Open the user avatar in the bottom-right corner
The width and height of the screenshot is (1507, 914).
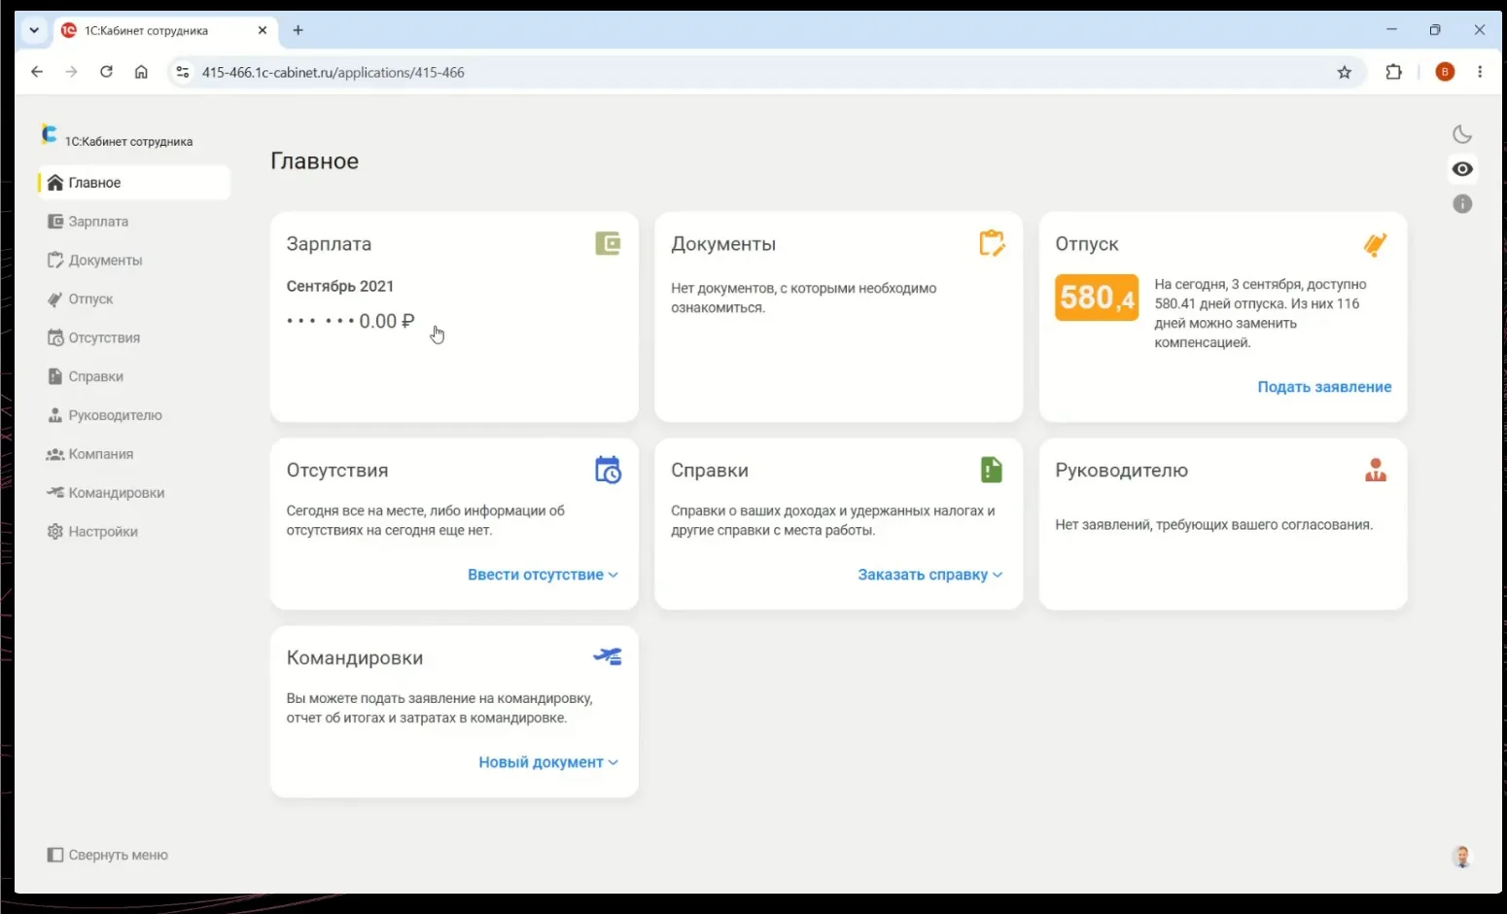point(1461,856)
